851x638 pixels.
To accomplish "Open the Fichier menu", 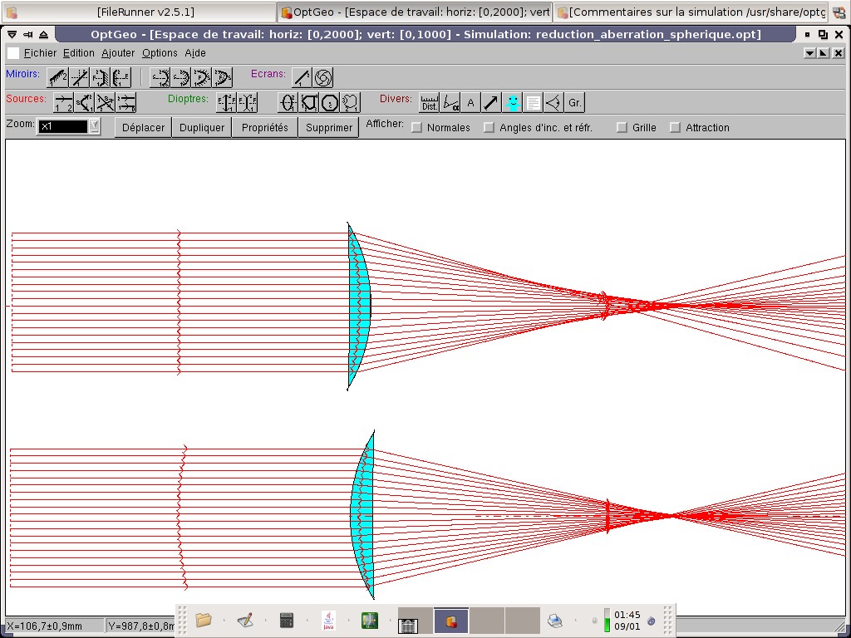I will 40,53.
